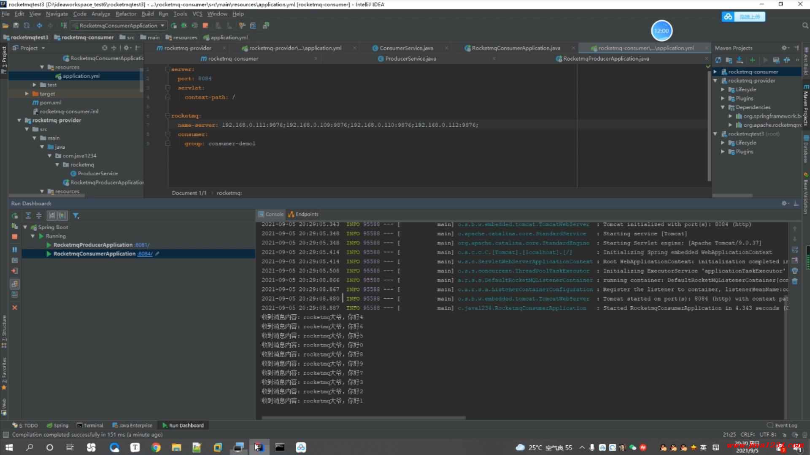Click the orange Stop button in Run Dashboard
Image resolution: width=810 pixels, height=455 pixels.
click(x=15, y=237)
